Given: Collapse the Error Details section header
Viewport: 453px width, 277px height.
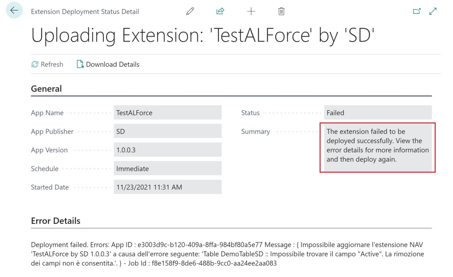Looking at the screenshot, I should (x=56, y=221).
